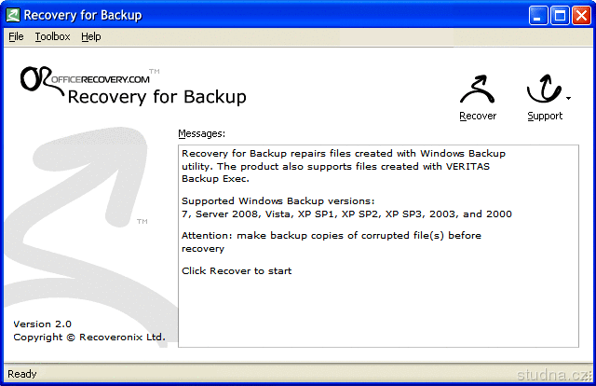Image resolution: width=596 pixels, height=386 pixels.
Task: Close the Recovery for Backup window
Action: [x=581, y=16]
